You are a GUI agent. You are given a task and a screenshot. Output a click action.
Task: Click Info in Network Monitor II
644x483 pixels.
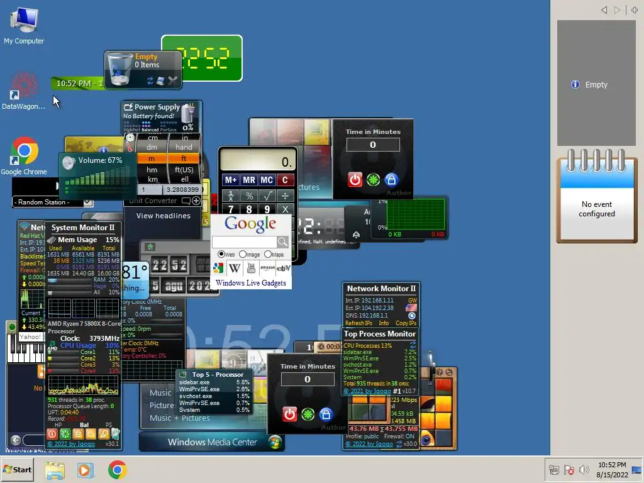click(384, 323)
